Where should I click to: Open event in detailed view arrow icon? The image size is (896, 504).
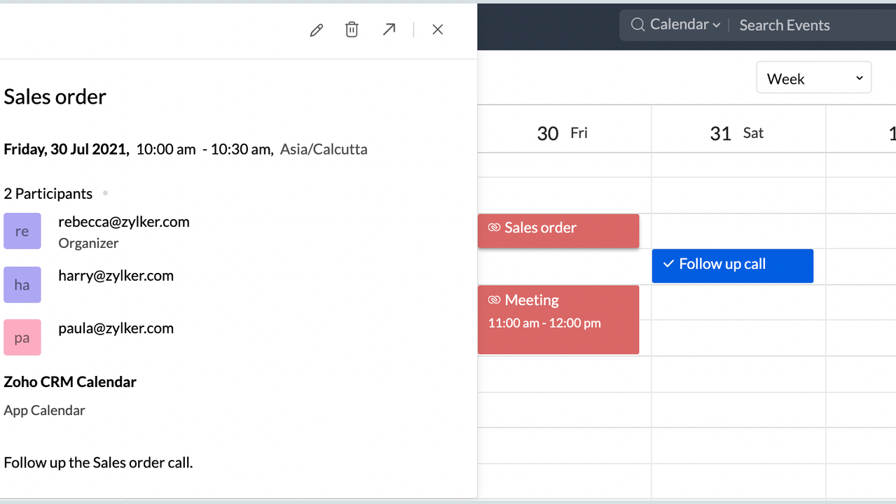(389, 29)
